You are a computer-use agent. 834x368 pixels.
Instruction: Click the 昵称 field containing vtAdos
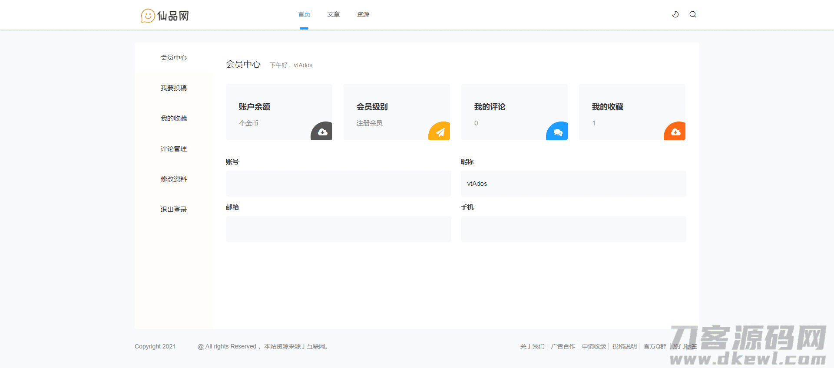point(573,184)
